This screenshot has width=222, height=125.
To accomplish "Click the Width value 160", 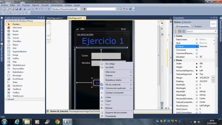I will [x=207, y=64].
